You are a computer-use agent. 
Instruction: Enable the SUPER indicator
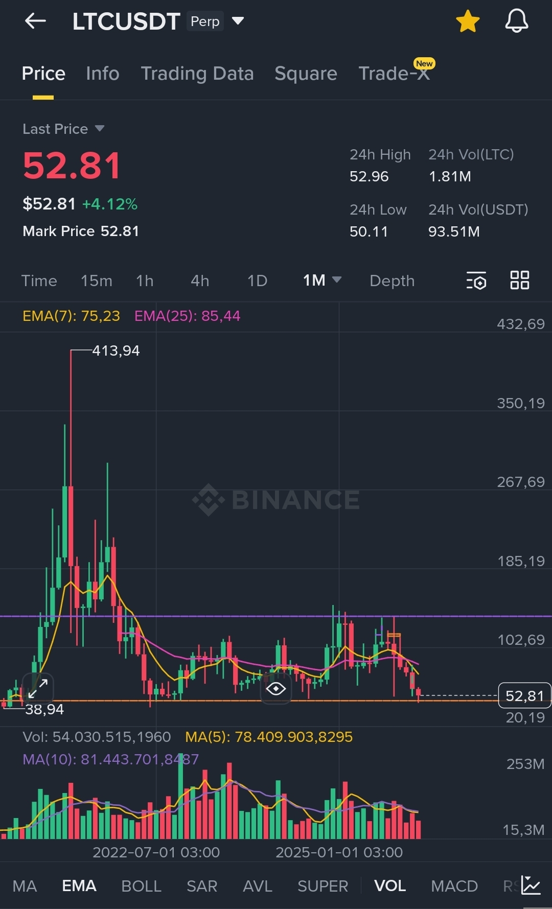(x=323, y=886)
